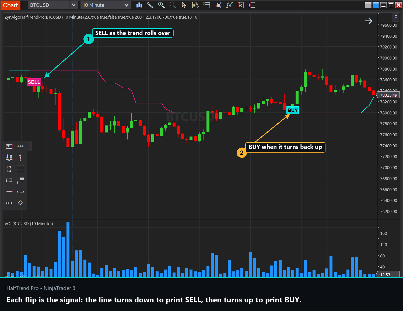Click the VOL(BTCUSD (10 Minute)) panel label

click(x=29, y=223)
